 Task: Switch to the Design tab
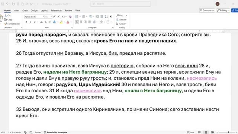[34, 10]
